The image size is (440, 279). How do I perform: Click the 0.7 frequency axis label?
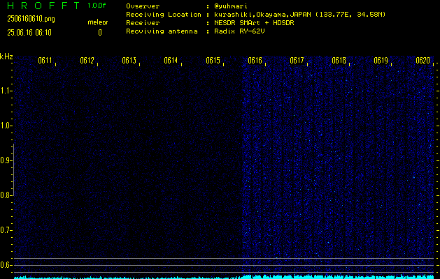click(6, 230)
